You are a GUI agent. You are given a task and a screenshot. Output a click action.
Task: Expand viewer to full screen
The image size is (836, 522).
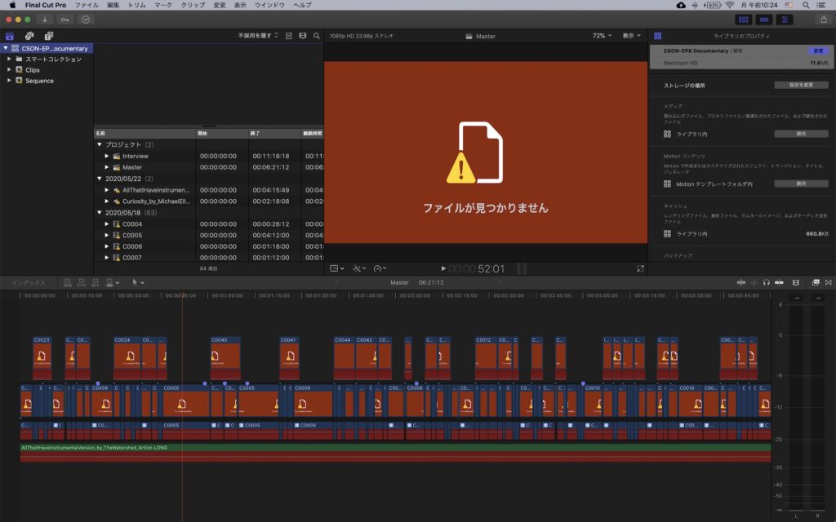click(640, 268)
